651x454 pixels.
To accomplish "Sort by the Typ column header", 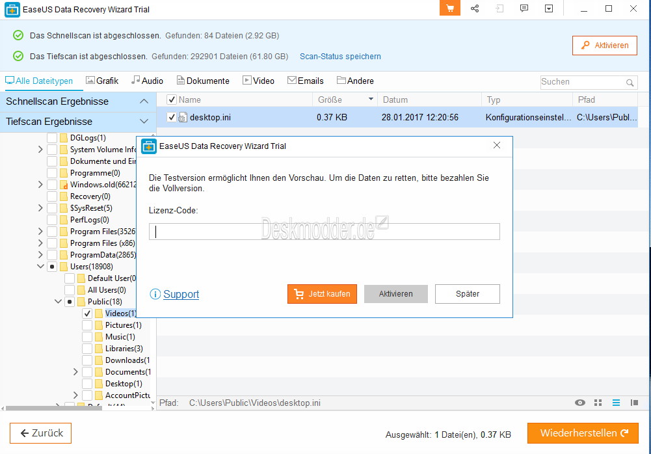I will 527,100.
